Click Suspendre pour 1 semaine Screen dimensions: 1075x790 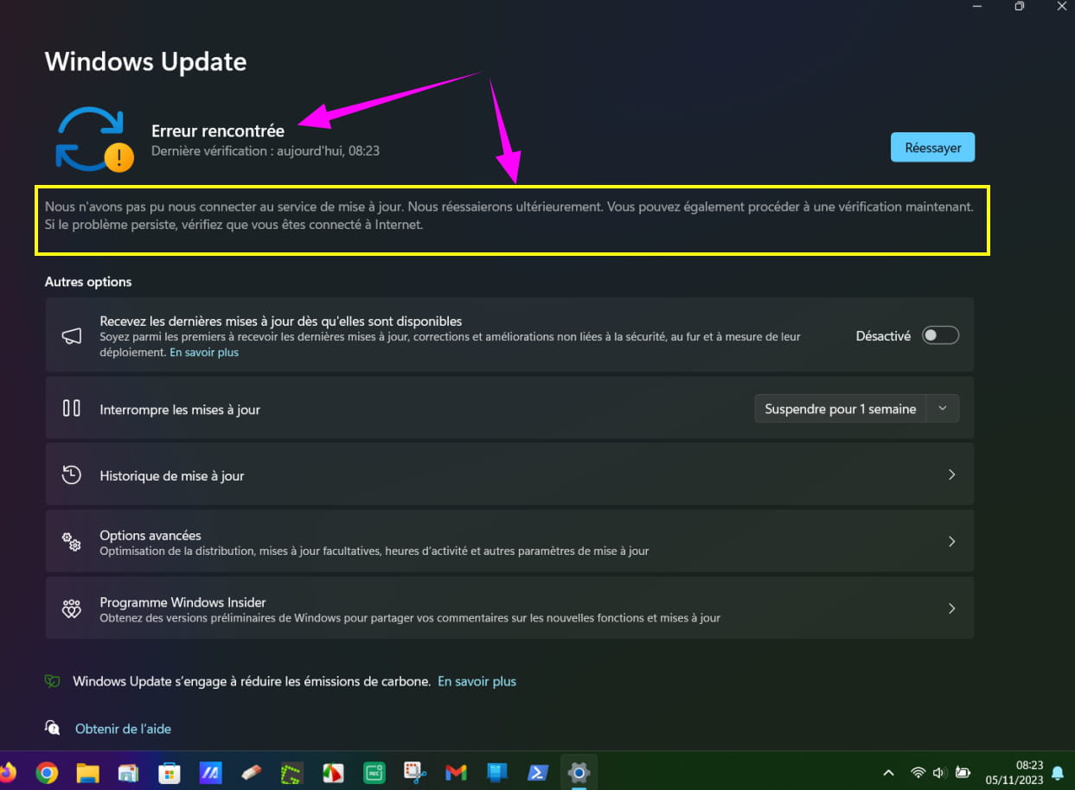click(841, 409)
